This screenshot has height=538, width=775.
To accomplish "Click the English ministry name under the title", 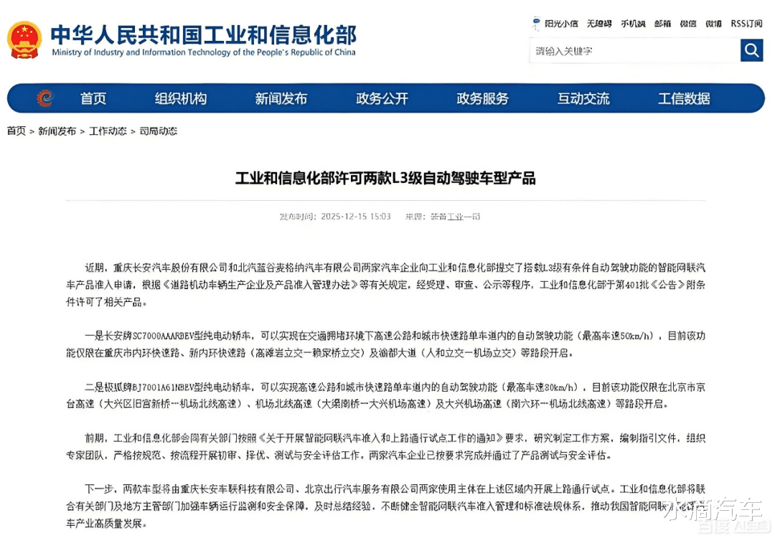I will coord(204,52).
